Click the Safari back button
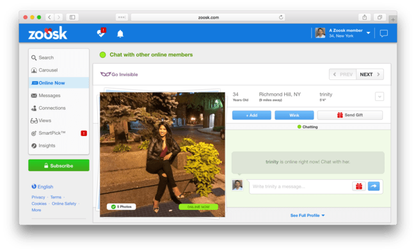The width and height of the screenshot is (416, 252). point(50,17)
